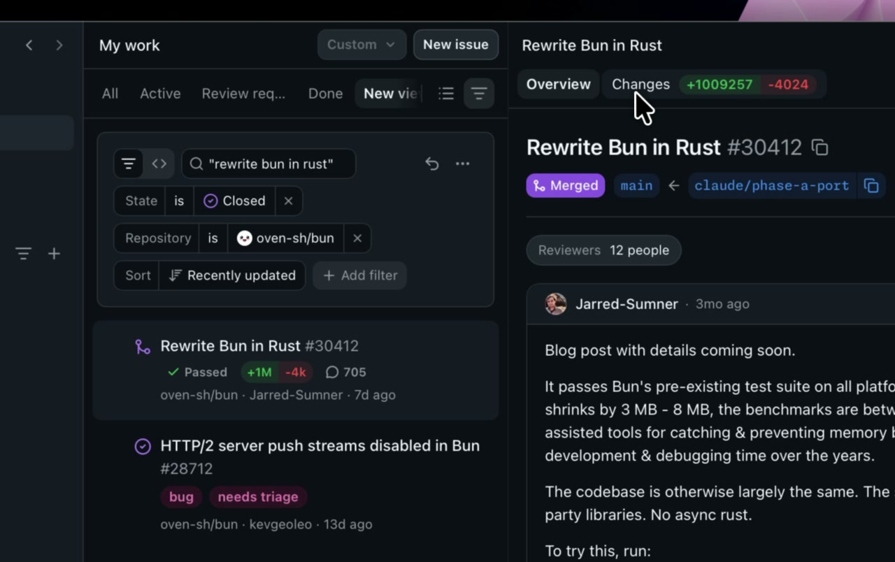Select the bug label
Image resolution: width=895 pixels, height=562 pixels.
[181, 497]
